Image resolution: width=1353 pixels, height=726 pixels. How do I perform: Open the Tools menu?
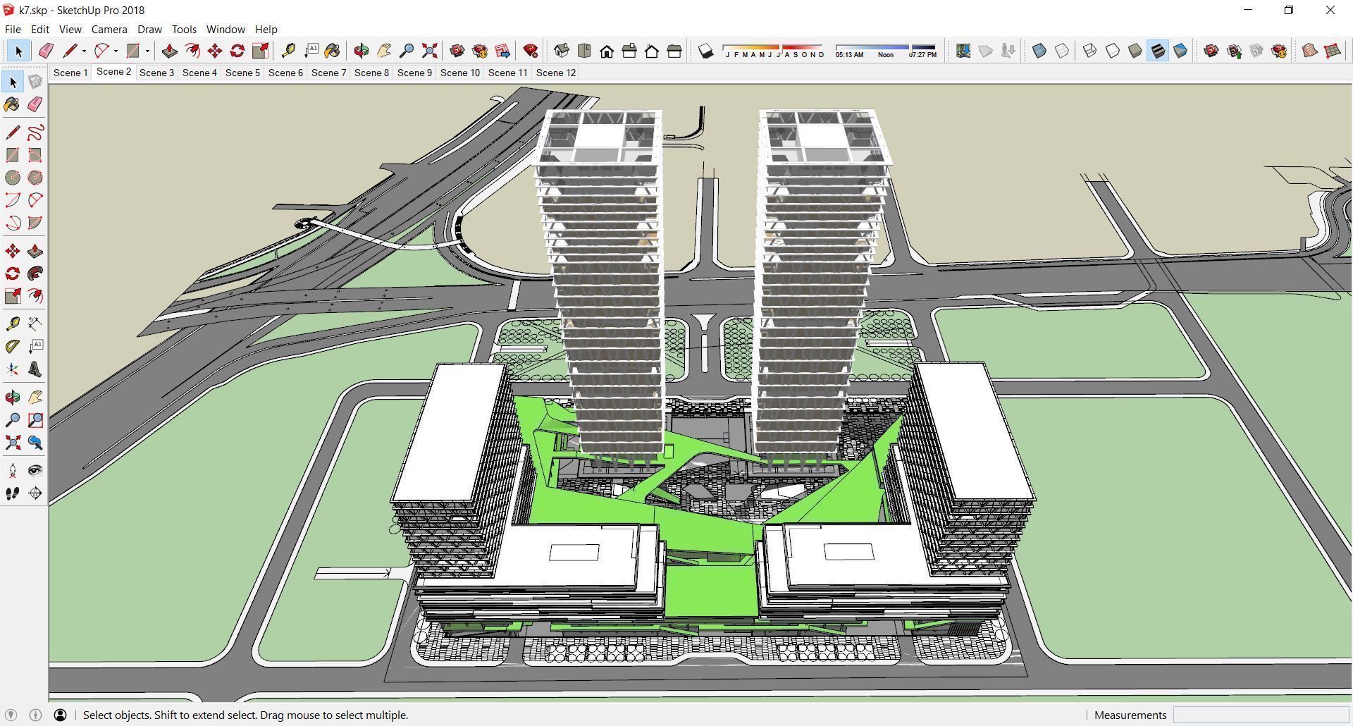[x=184, y=29]
